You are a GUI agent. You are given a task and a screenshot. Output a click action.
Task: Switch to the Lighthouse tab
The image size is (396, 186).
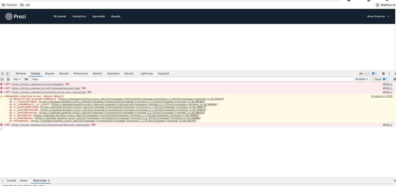[x=147, y=74]
